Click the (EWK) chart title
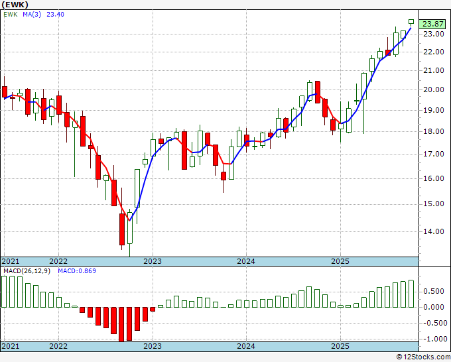Screen dimensions: 451x362 15,5
